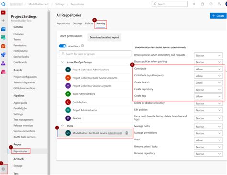Image resolution: width=227 pixels, height=175 pixels.
Task: Open Bypass policies when pushing dropdown
Action: point(208,62)
